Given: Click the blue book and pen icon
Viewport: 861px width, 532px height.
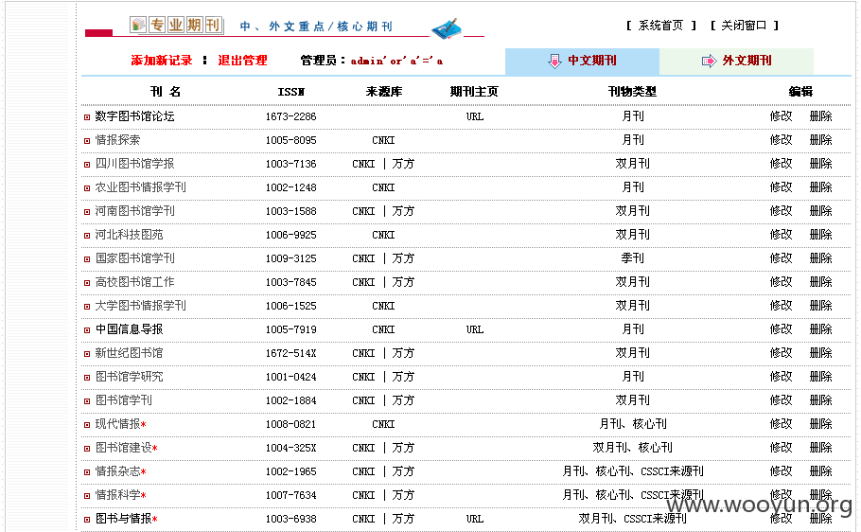Looking at the screenshot, I should pyautogui.click(x=446, y=28).
